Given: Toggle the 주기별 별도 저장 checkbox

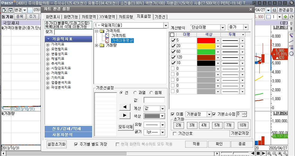Looking at the screenshot, I should [76, 144].
